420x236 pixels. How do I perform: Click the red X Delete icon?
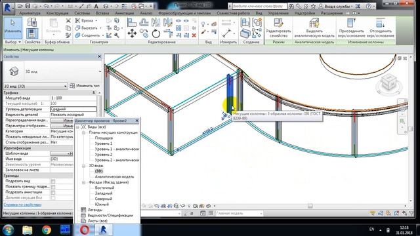[194, 35]
